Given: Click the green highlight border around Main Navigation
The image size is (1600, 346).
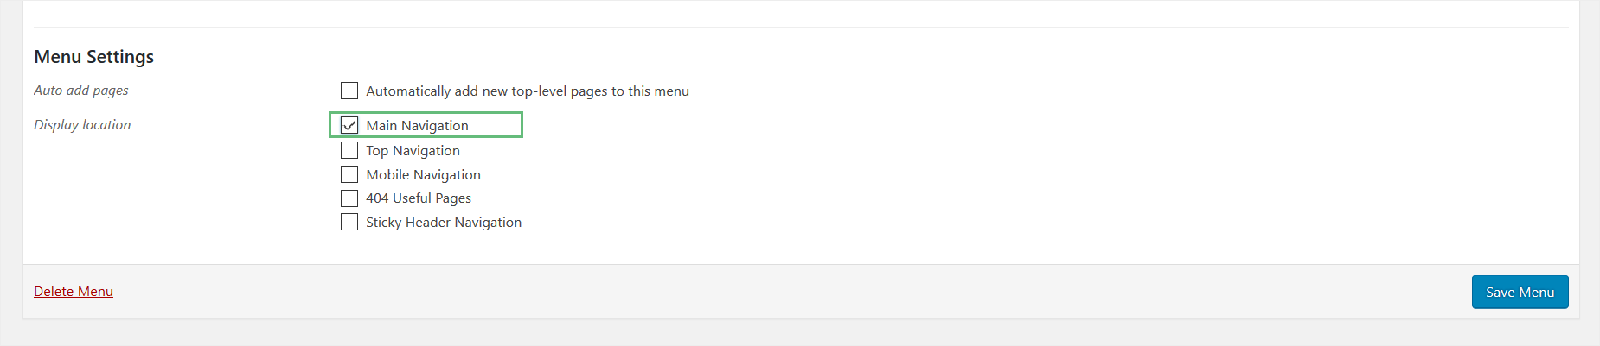Looking at the screenshot, I should coord(426,113).
